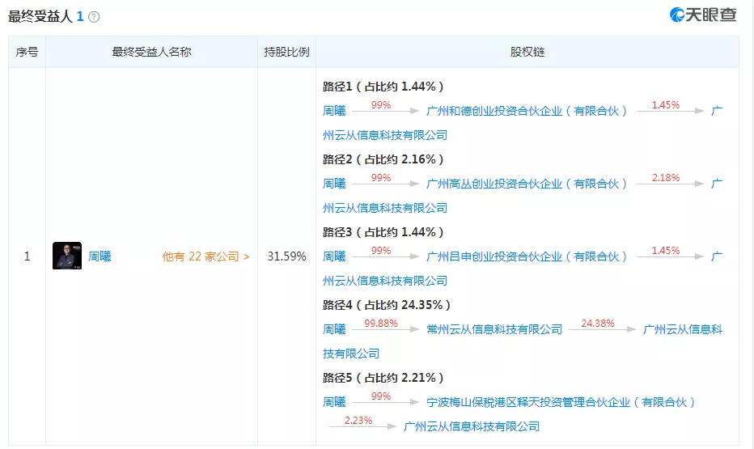Select the 31.59% shareholding value
Screen dimensions: 754x449
pyautogui.click(x=286, y=256)
